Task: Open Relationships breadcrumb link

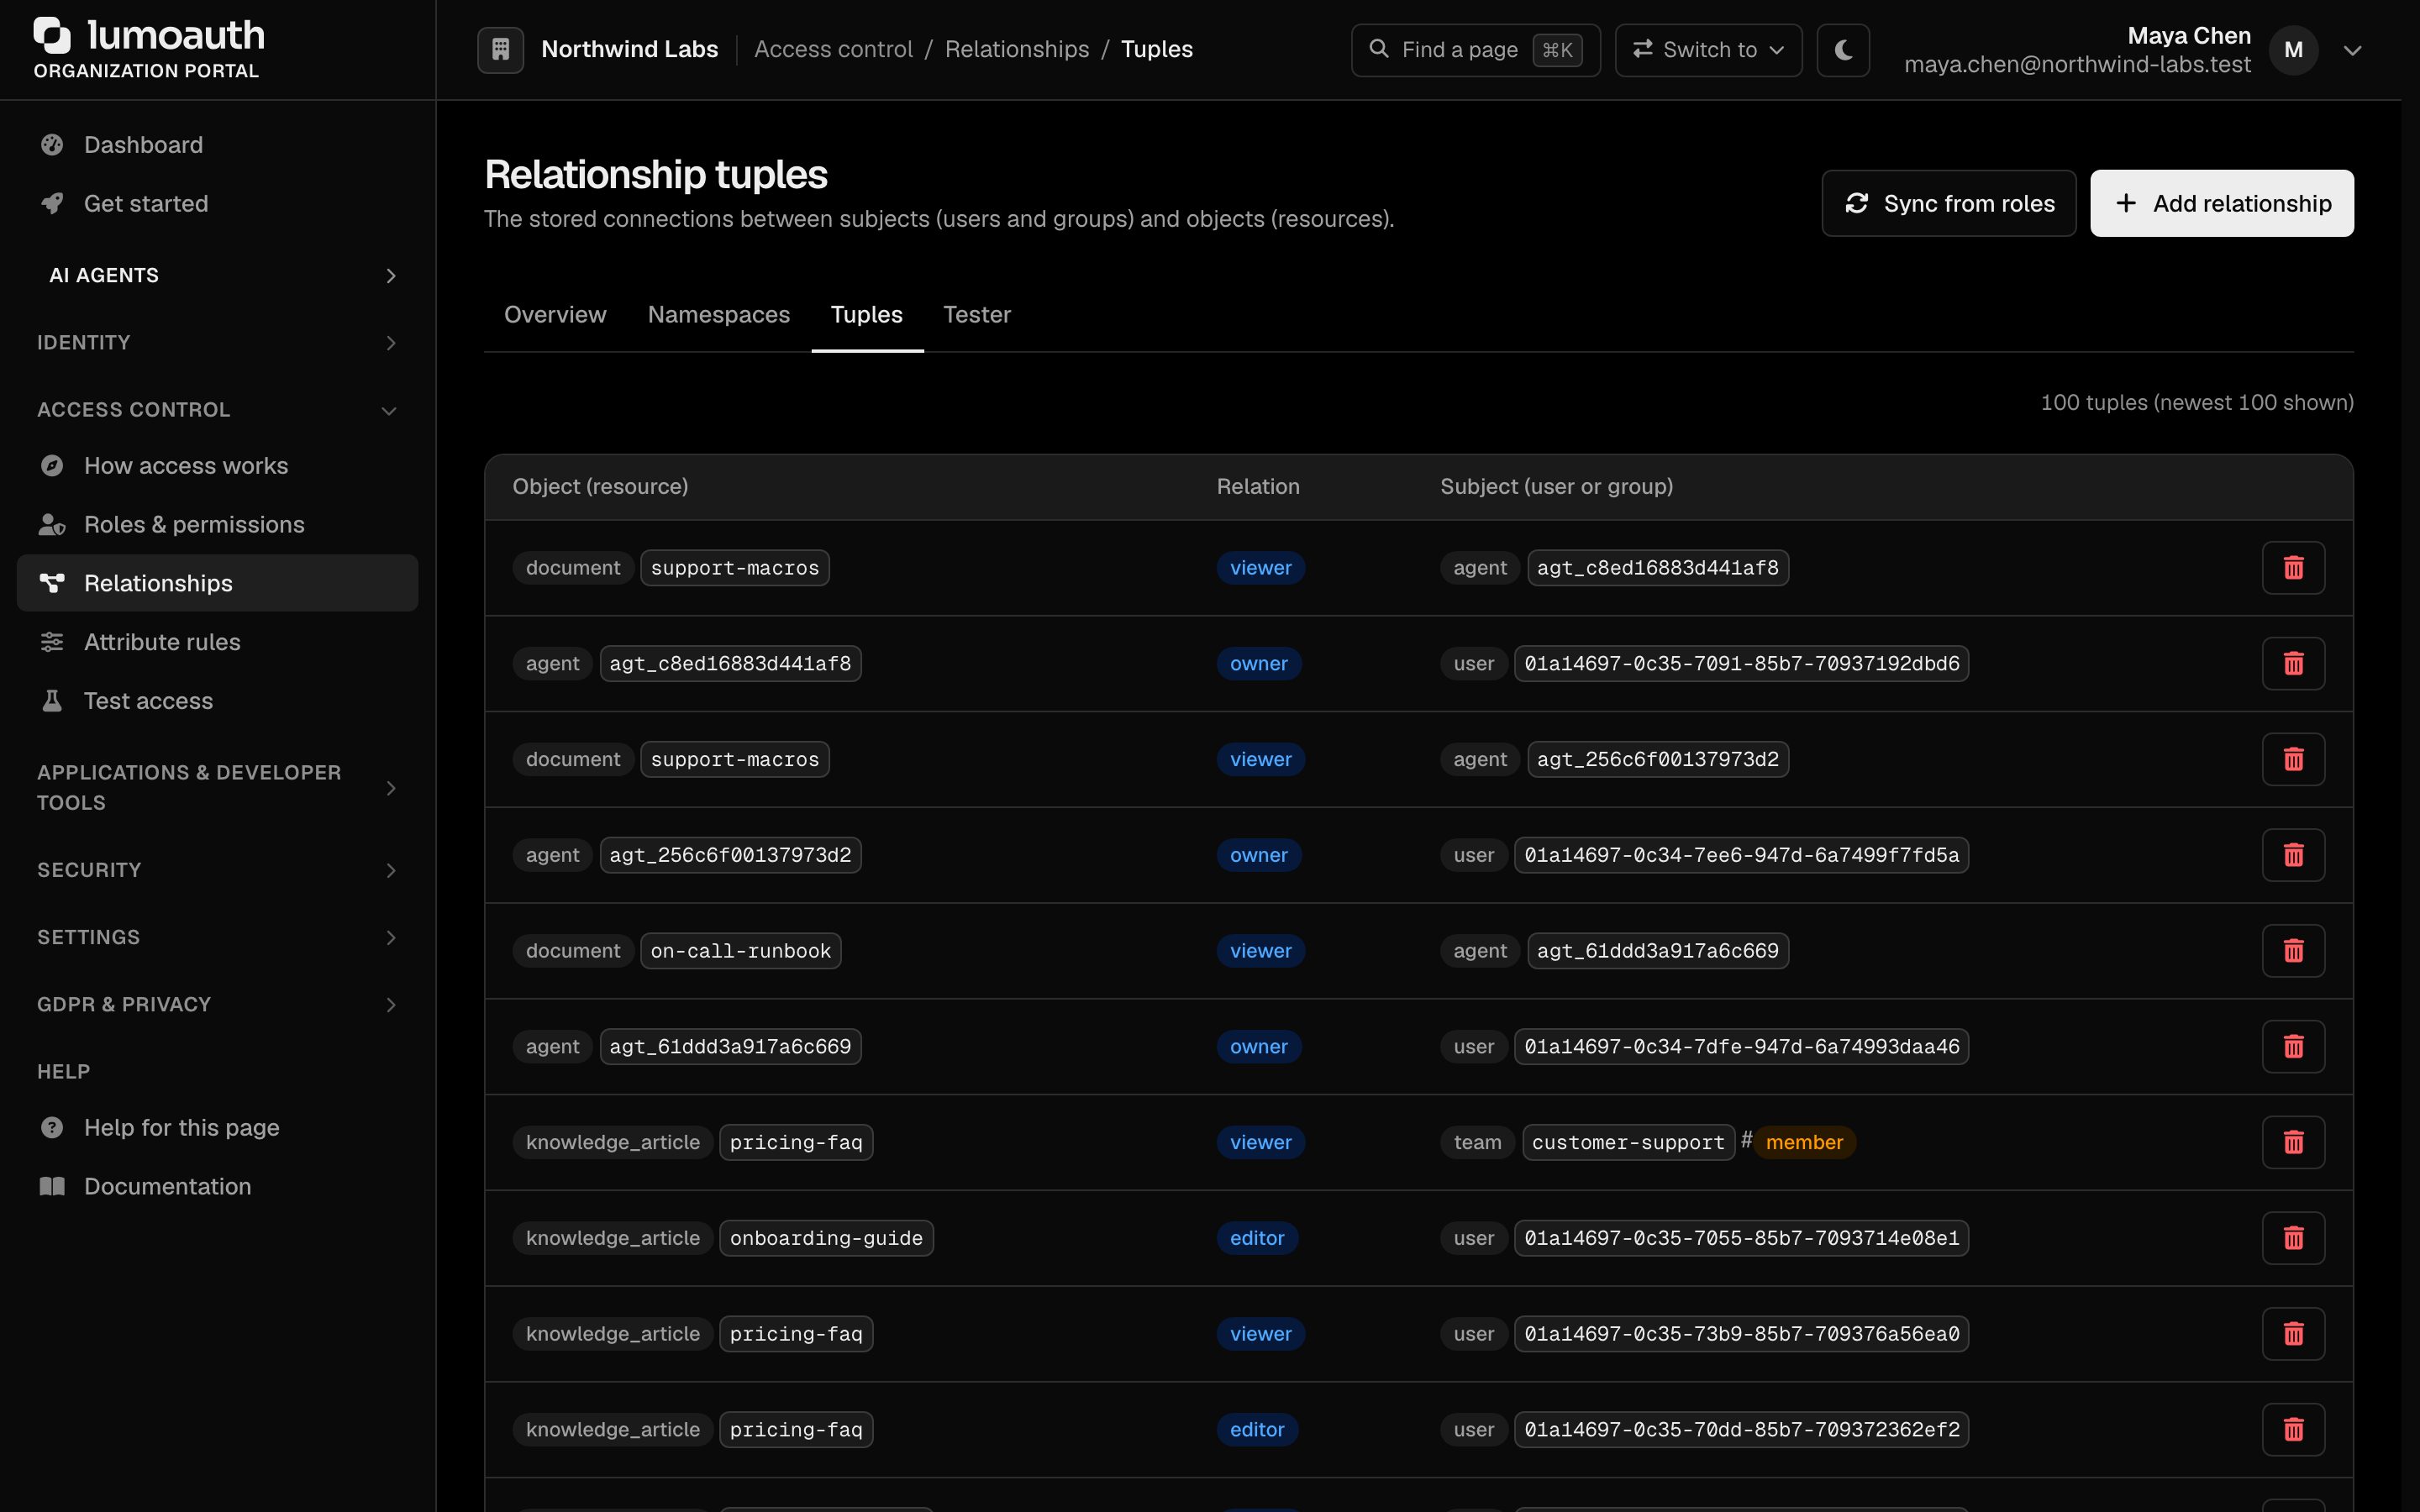Action: coord(1017,50)
